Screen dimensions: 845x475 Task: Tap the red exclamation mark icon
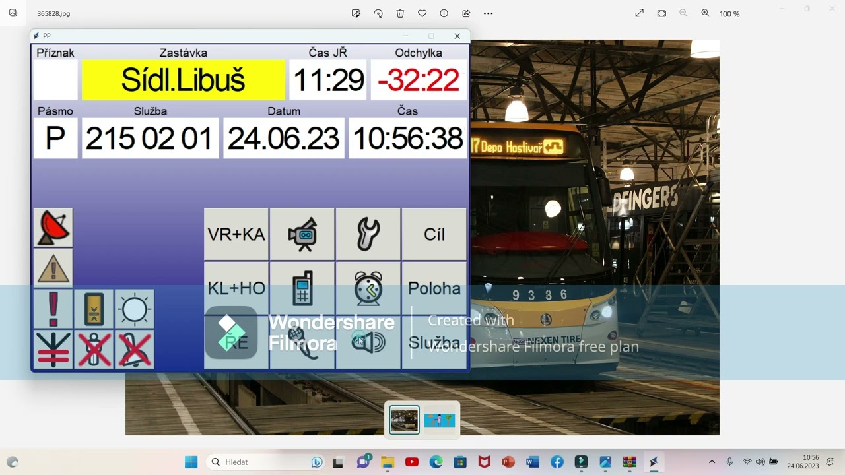click(x=53, y=309)
